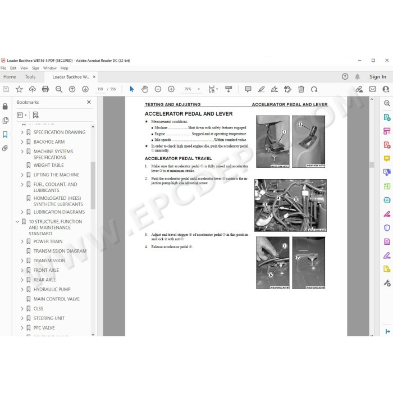Toggle scrolling mode read icon
The image size is (393, 393).
point(229,89)
